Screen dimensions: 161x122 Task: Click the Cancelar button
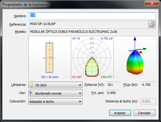pos(144,113)
